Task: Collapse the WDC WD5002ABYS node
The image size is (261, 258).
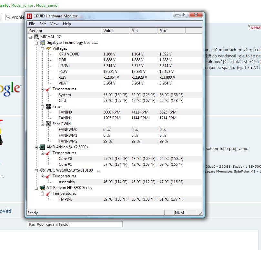Action: click(x=36, y=171)
